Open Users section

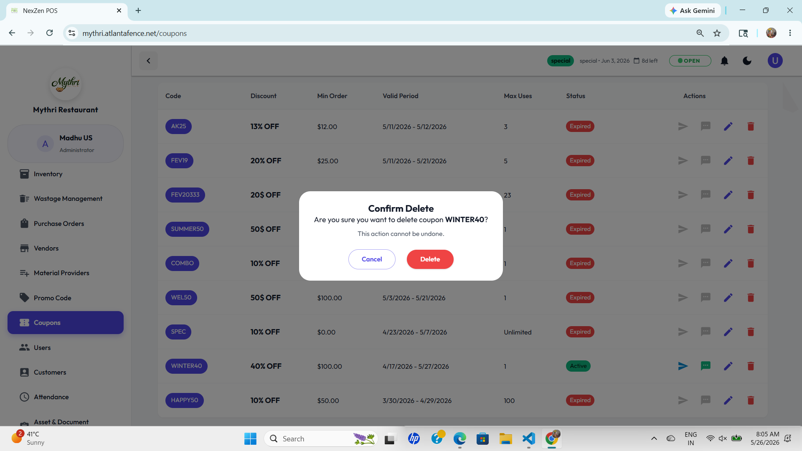[66, 348]
